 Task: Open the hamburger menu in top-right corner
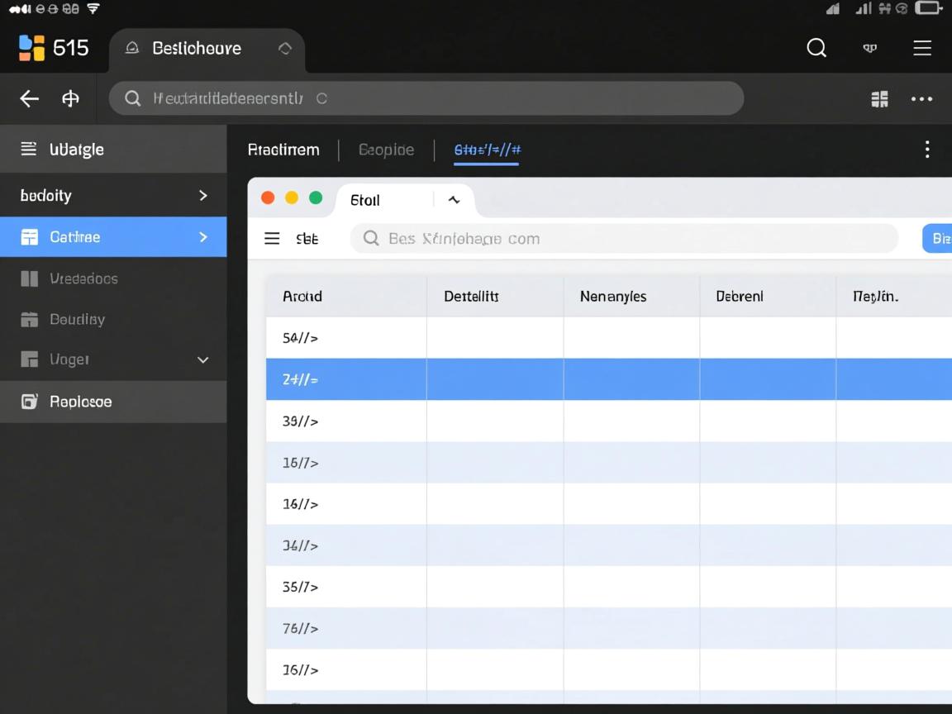tap(922, 48)
